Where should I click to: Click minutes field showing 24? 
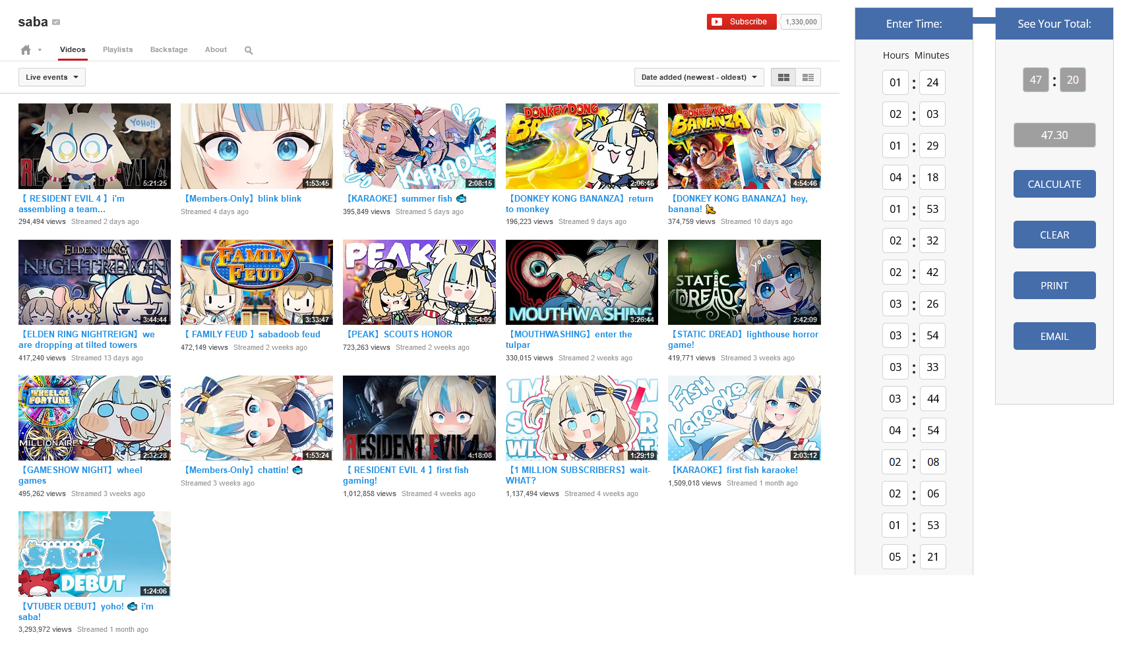click(932, 82)
